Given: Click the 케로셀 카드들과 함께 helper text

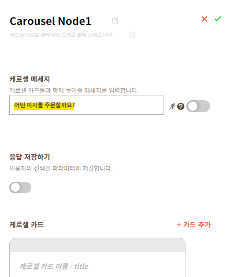Looking at the screenshot, I should [74, 91].
